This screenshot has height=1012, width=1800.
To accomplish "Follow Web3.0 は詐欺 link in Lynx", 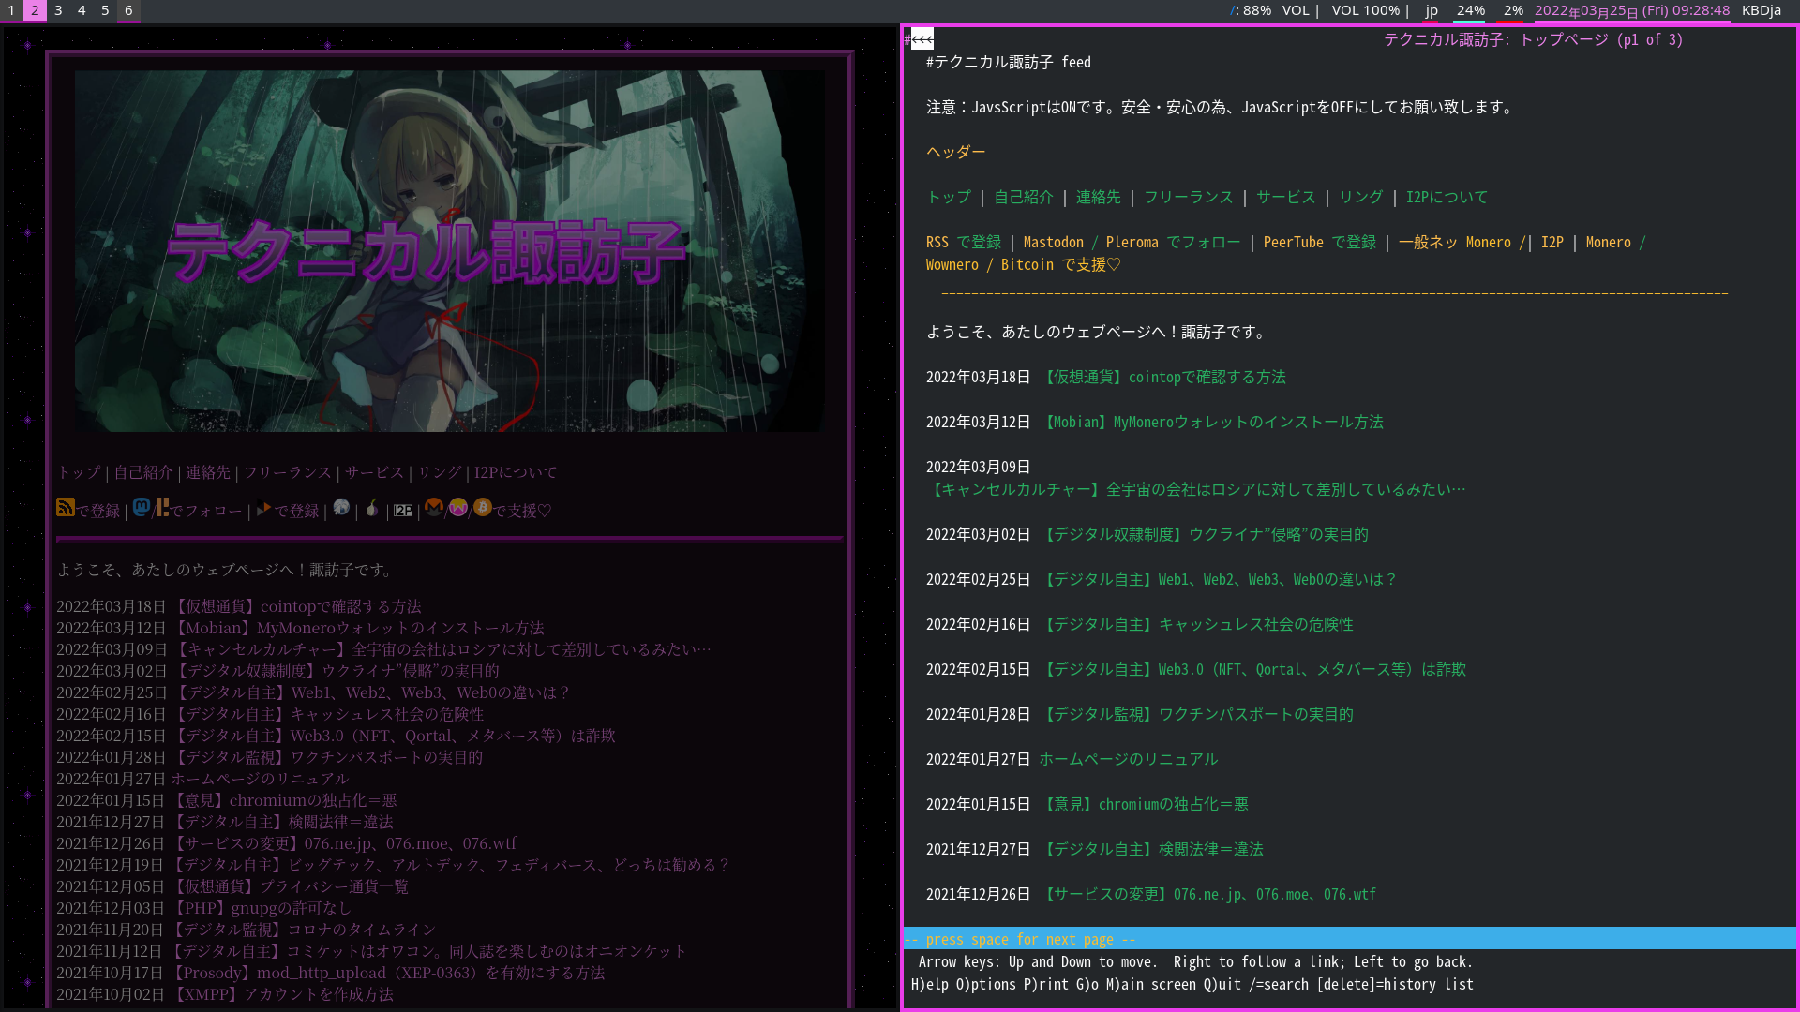I will pyautogui.click(x=1252, y=669).
